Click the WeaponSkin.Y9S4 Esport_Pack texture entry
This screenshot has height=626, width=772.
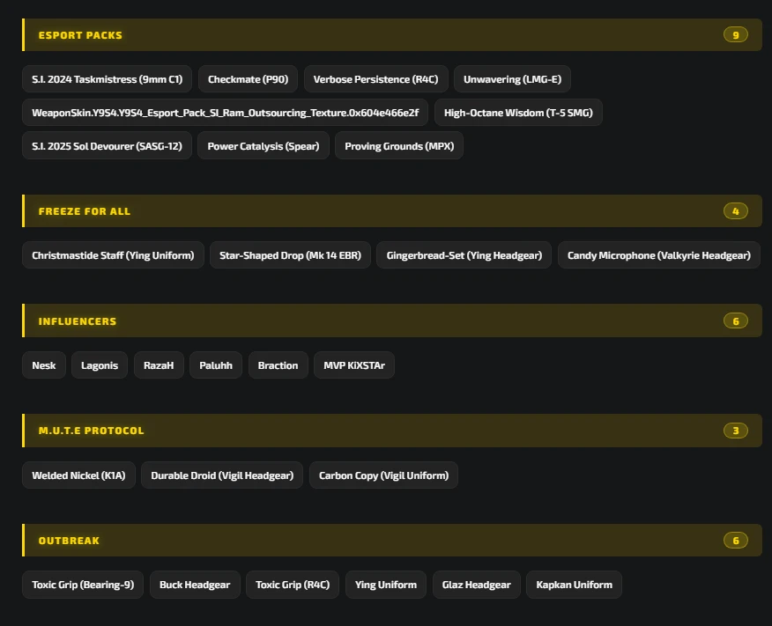click(225, 113)
